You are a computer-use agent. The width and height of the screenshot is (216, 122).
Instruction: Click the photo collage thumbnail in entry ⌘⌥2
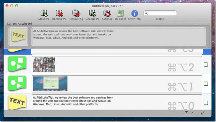point(44,65)
